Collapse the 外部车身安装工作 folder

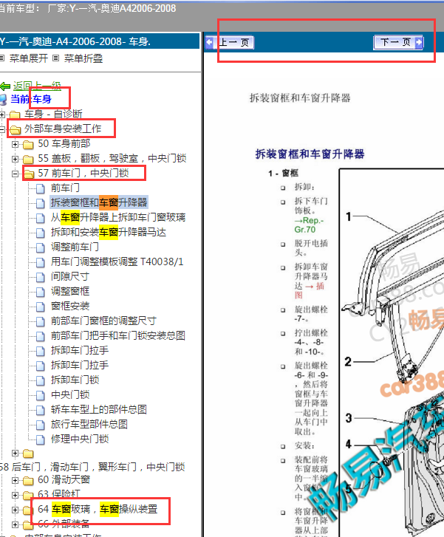pyautogui.click(x=2, y=129)
